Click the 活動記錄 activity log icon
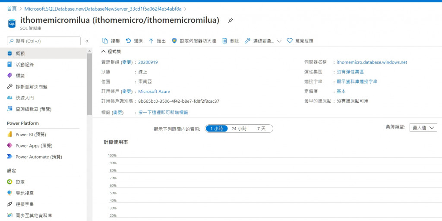This screenshot has height=221, width=442. [9, 64]
